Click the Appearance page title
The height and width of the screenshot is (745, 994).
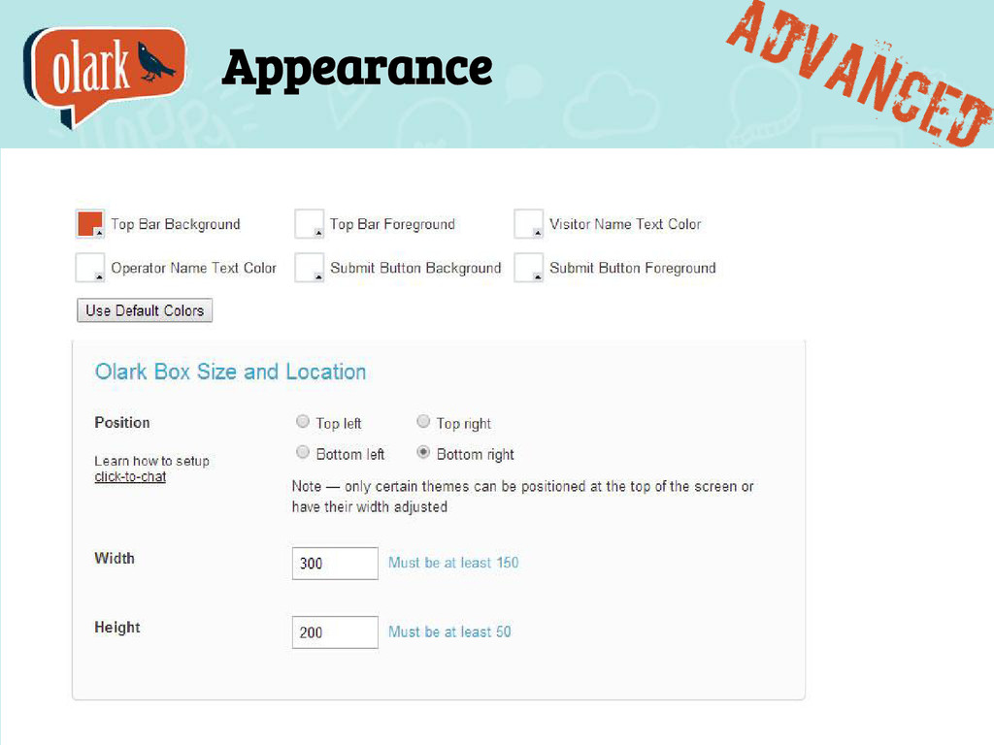(x=357, y=69)
